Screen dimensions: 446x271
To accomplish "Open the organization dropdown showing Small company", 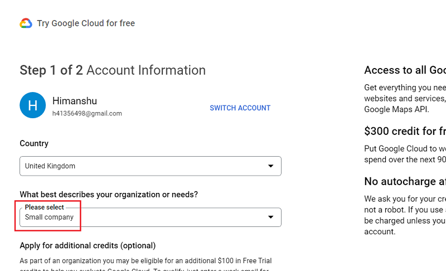I will tap(151, 217).
